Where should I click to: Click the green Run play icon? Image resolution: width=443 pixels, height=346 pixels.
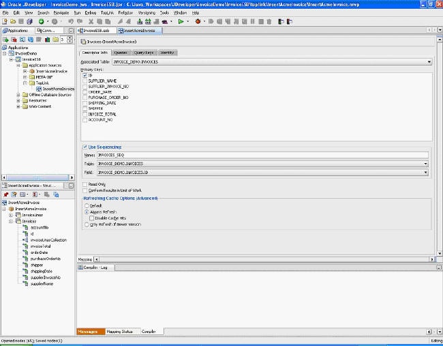point(181,22)
